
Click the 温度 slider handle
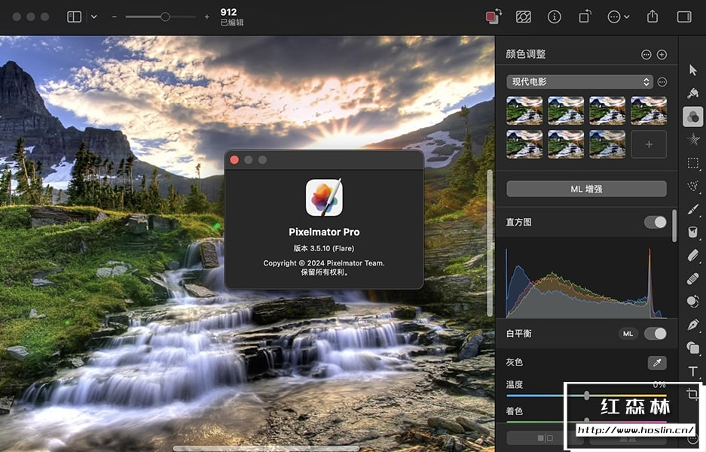click(586, 396)
